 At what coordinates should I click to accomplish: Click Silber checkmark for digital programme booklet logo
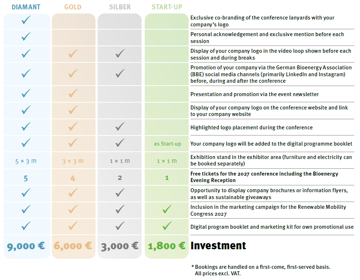tap(120, 143)
